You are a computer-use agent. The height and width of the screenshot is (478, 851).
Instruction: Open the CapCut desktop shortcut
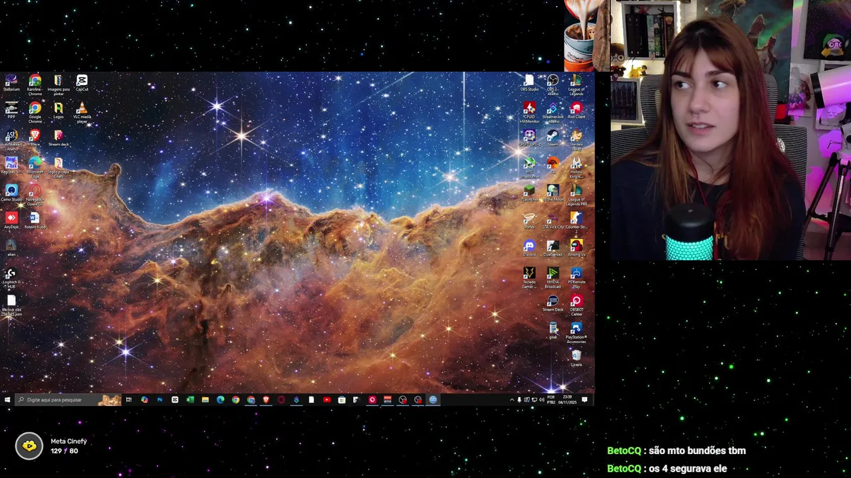click(82, 84)
